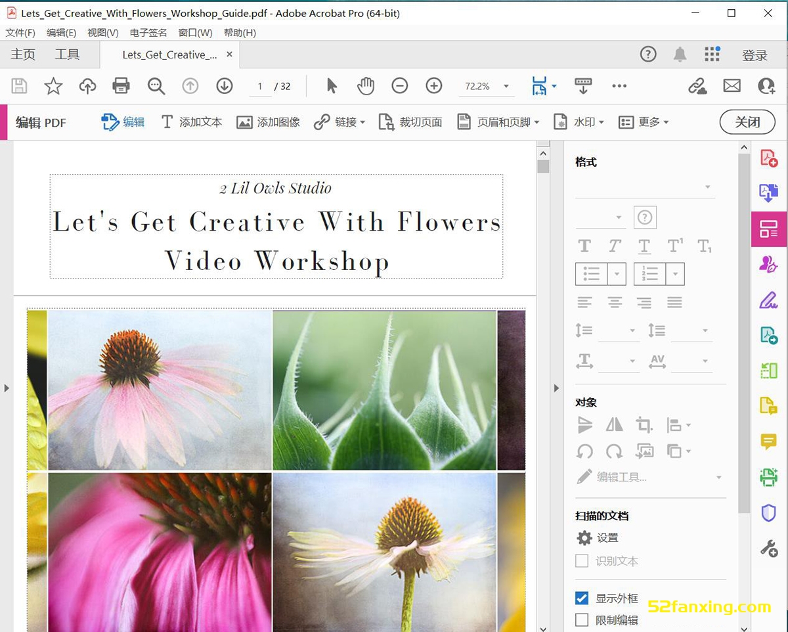Click the 添加图像 button
The height and width of the screenshot is (632, 788).
click(268, 122)
